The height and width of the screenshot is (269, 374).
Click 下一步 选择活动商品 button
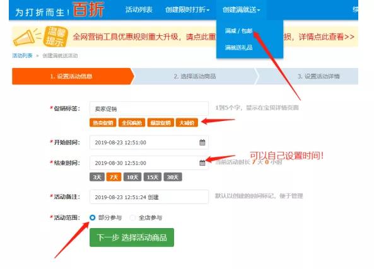click(132, 238)
